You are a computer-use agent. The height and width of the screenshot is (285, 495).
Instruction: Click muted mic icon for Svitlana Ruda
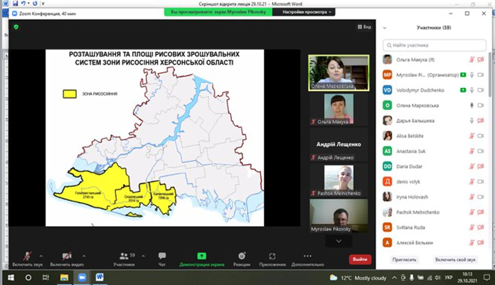472,228
